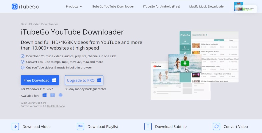Click the Best HD Video Downloader label
Image resolution: width=262 pixels, height=133 pixels.
pos(39,24)
